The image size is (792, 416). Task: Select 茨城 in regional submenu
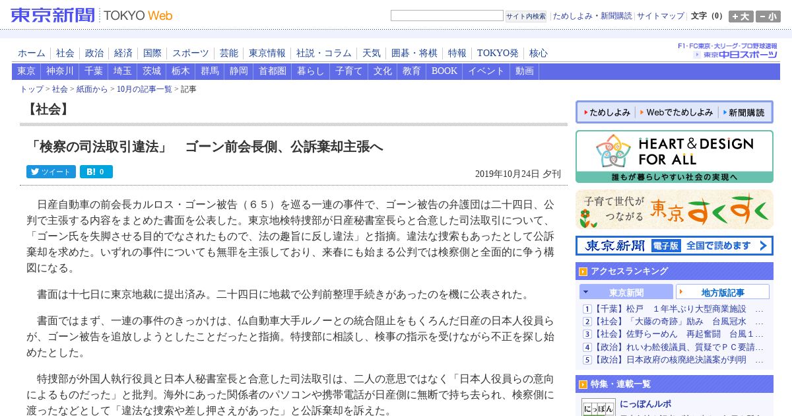point(152,71)
